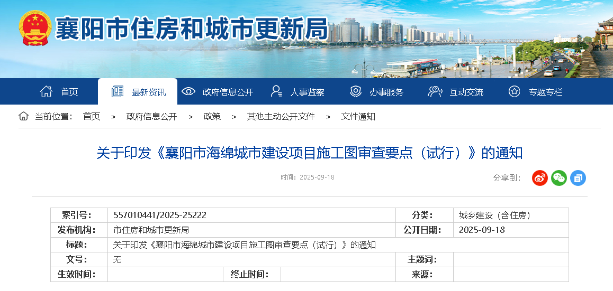Click the star badge icon beside 专题专栏
The image size is (613, 291).
click(514, 92)
